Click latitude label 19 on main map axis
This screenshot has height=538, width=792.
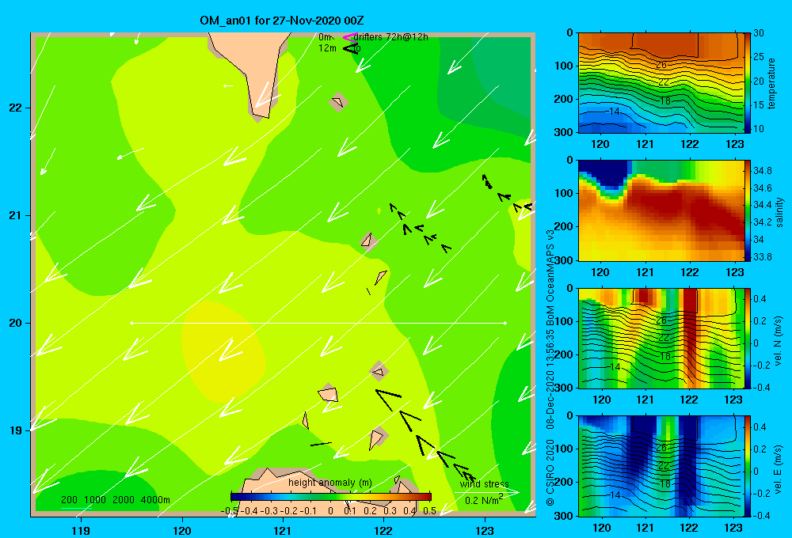pos(15,430)
